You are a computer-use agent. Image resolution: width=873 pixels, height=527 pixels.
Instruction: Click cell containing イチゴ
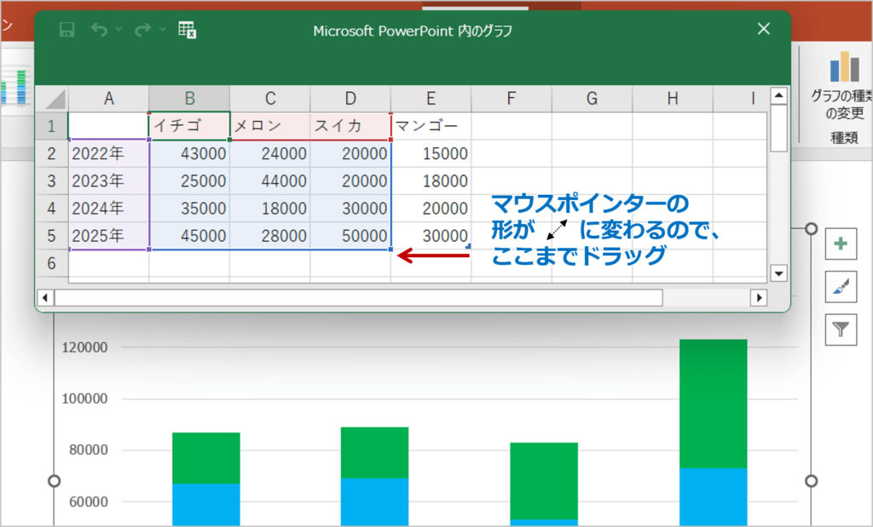(189, 126)
